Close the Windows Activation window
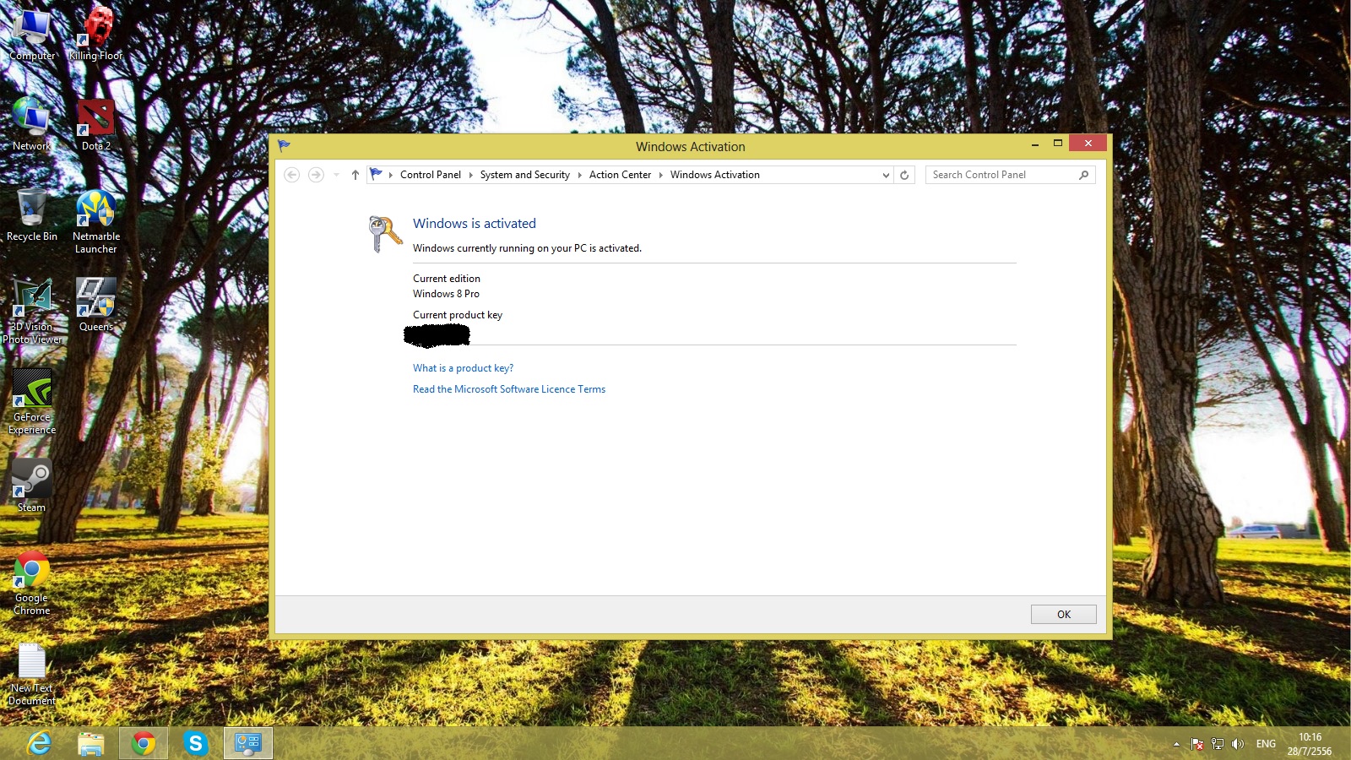Viewport: 1351px width, 760px height. (1088, 144)
